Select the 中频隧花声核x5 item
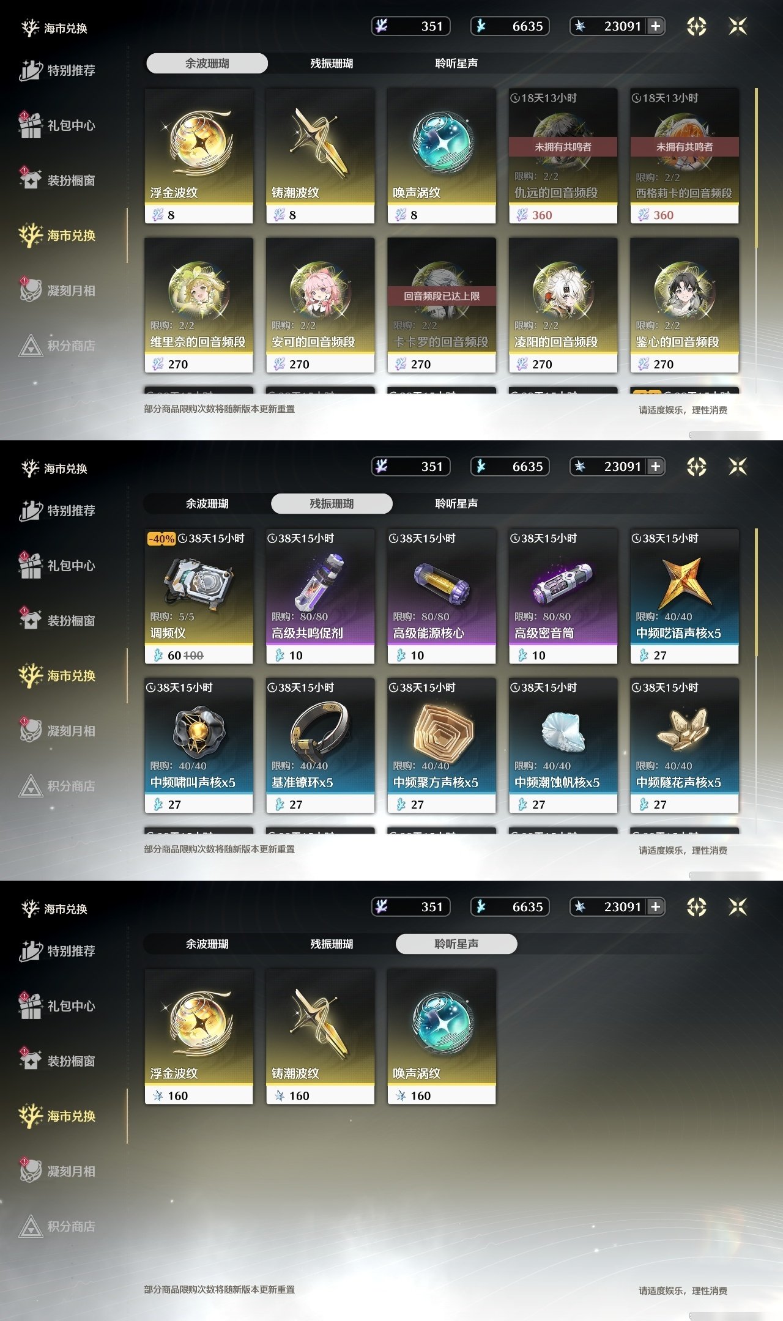This screenshot has width=783, height=1321. click(x=685, y=746)
